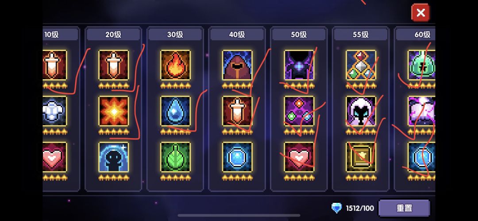Select the golden book skill in 55级

(361, 157)
